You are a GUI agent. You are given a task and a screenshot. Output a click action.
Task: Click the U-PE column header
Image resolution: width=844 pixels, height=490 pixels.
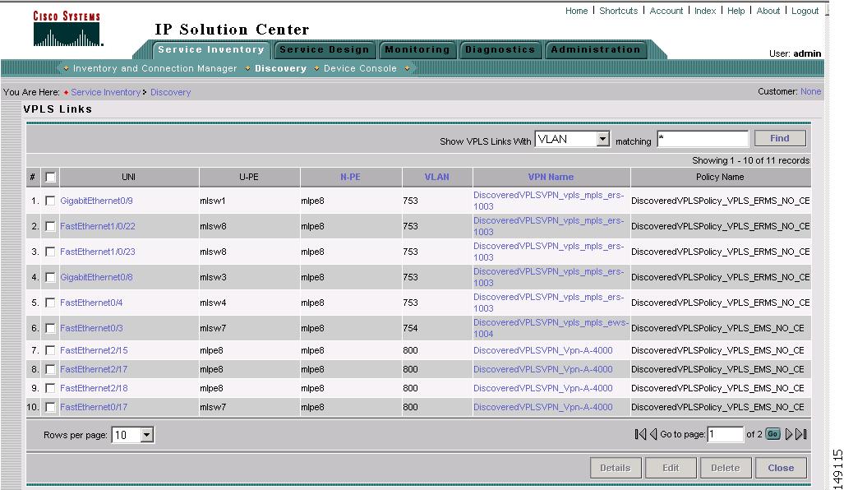point(249,177)
